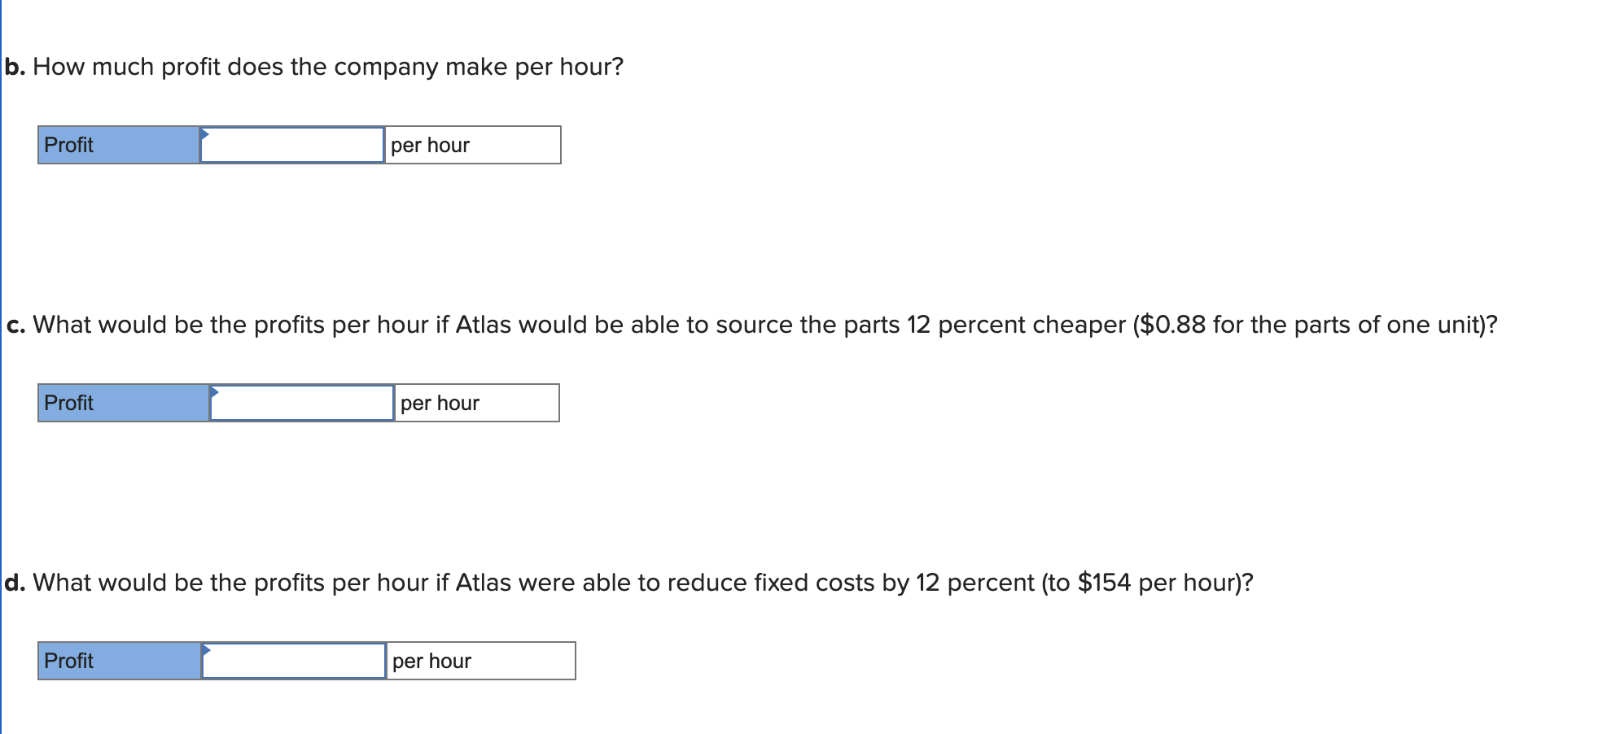Click the words '12 percent cheaper' in question c
Screen dimensions: 1607x734
[x=1016, y=325]
